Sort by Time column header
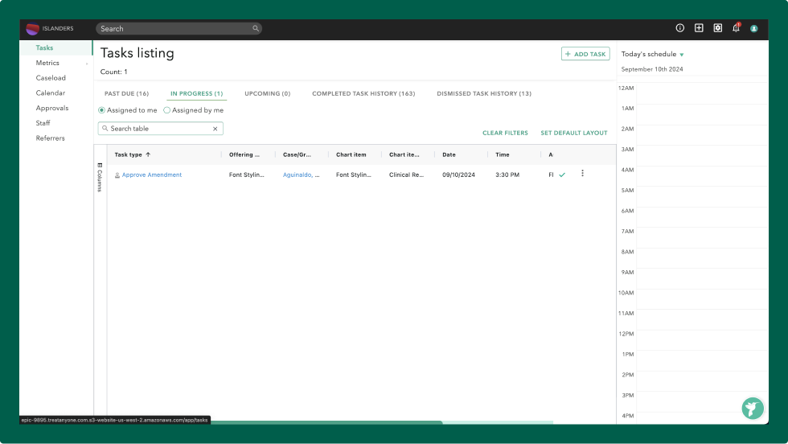The width and height of the screenshot is (788, 444). [503, 155]
